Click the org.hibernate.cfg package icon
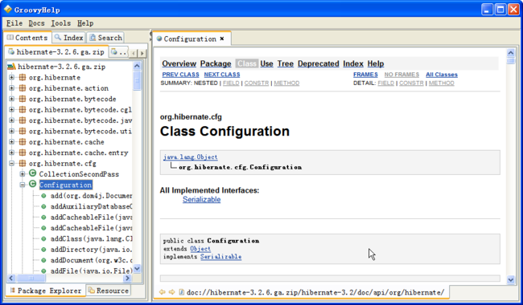 pyautogui.click(x=23, y=163)
